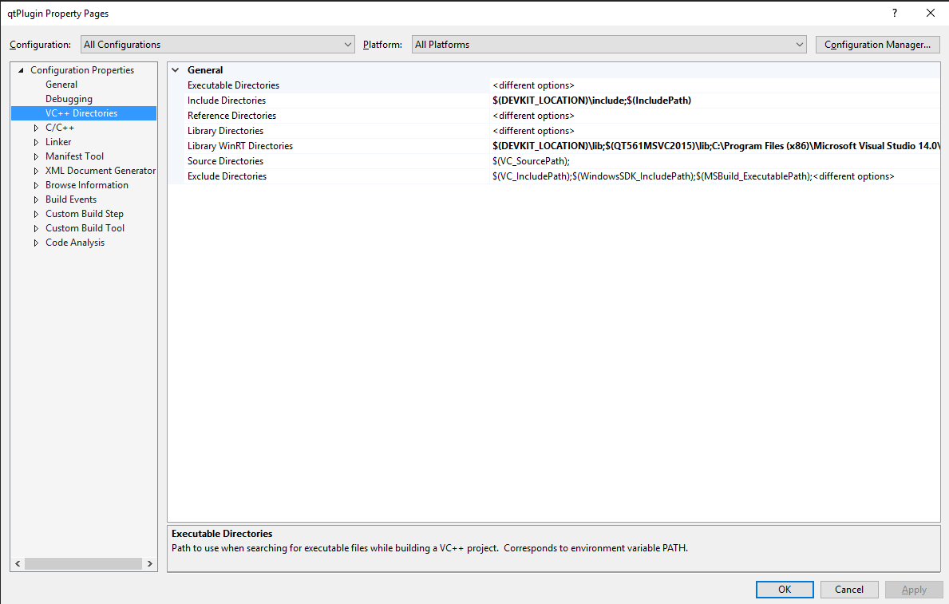Expand the Build Events node arrow
Screen dimensions: 949x604
[36, 199]
